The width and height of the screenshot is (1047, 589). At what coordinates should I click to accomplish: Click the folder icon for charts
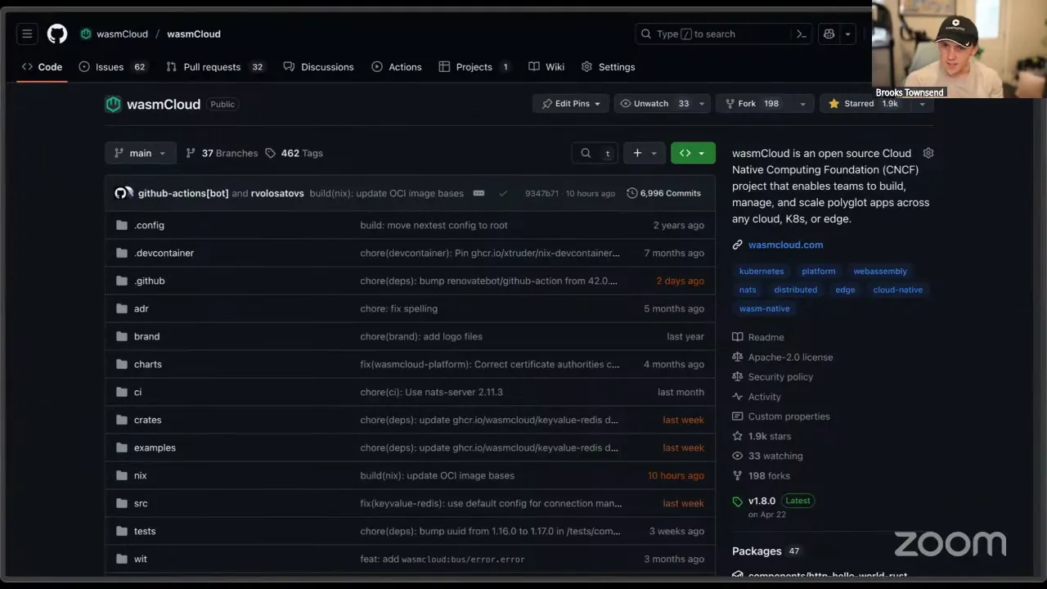pyautogui.click(x=122, y=364)
